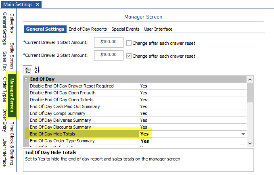Click the Alphabetical sort icon

tap(37, 69)
